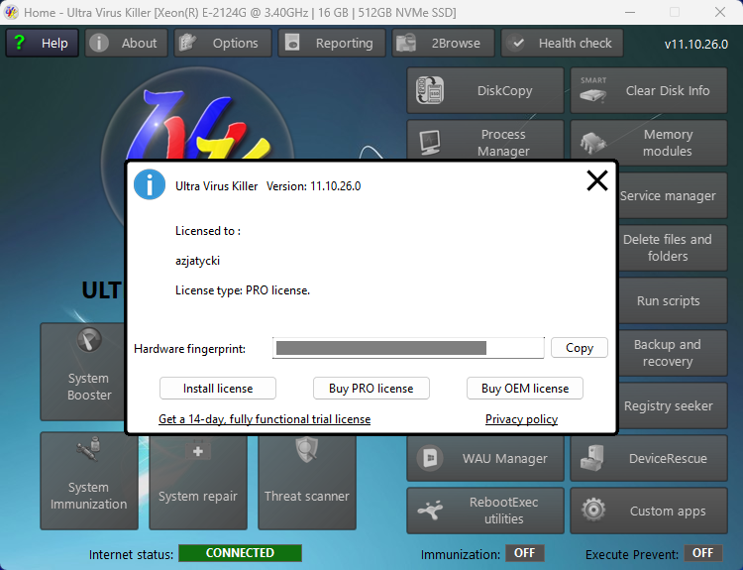The height and width of the screenshot is (570, 743).
Task: Open Backup and recovery
Action: click(x=673, y=353)
